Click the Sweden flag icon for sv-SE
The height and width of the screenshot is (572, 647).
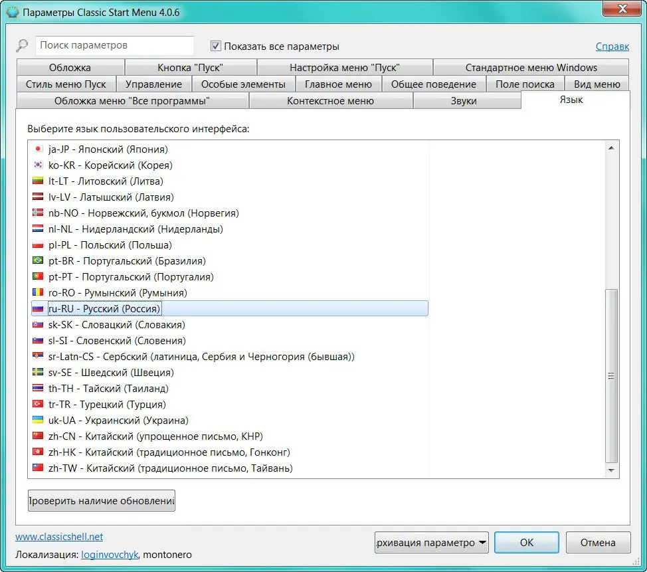38,372
